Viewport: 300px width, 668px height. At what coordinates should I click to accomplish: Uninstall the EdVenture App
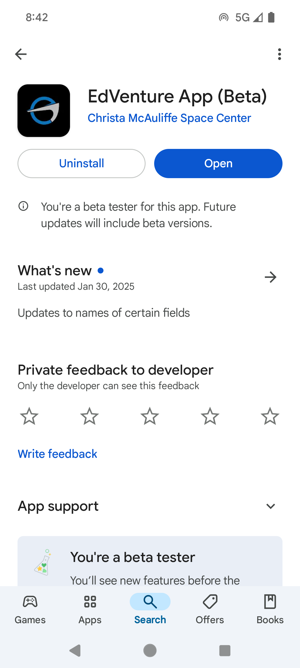point(81,163)
